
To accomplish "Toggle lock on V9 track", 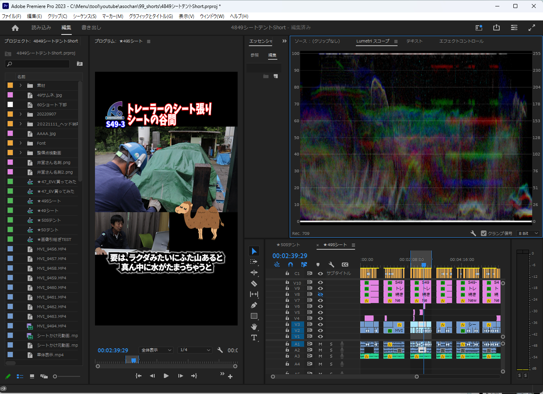I will pyautogui.click(x=287, y=288).
